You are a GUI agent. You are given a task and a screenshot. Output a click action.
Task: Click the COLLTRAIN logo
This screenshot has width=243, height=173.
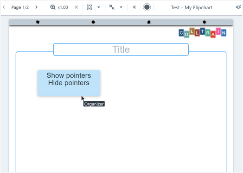pos(202,33)
